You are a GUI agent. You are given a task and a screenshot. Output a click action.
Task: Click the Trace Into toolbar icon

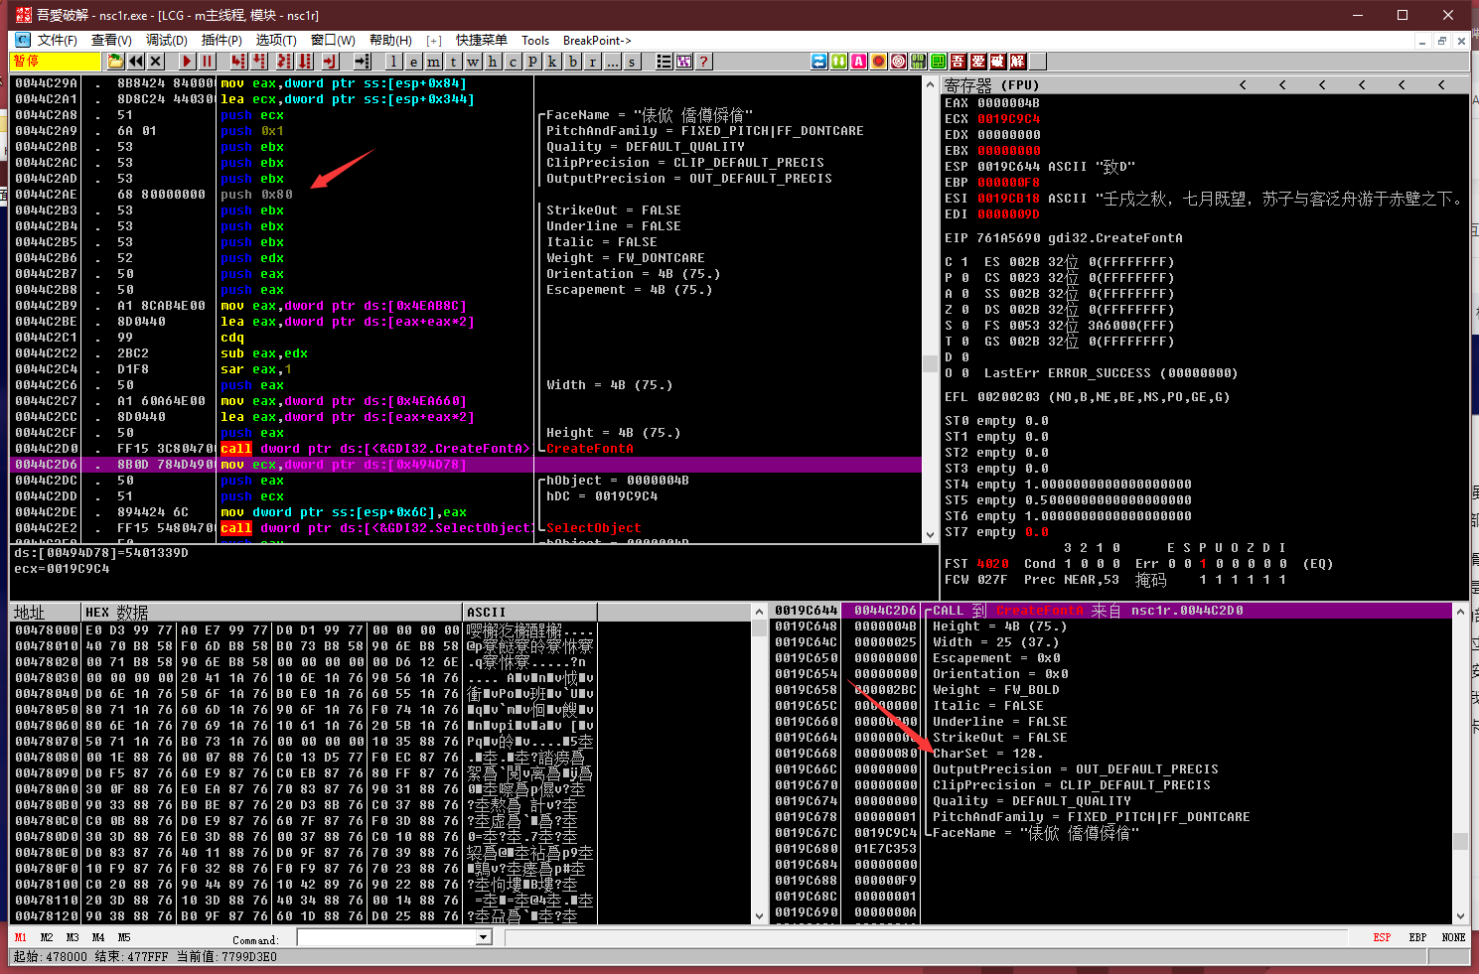[283, 62]
